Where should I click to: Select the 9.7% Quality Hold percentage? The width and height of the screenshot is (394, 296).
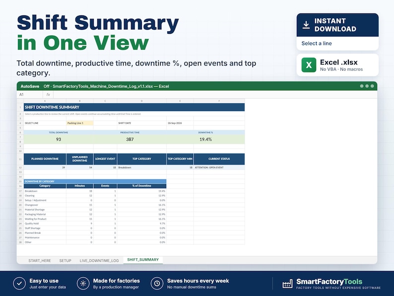(142, 223)
